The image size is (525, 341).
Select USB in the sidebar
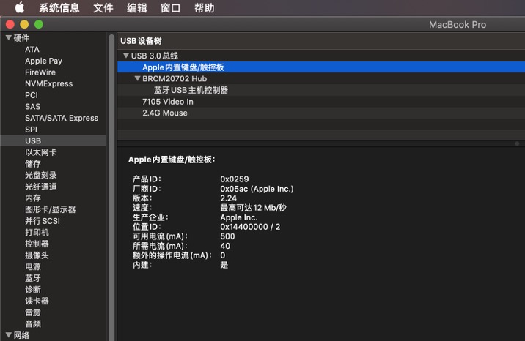(x=54, y=140)
